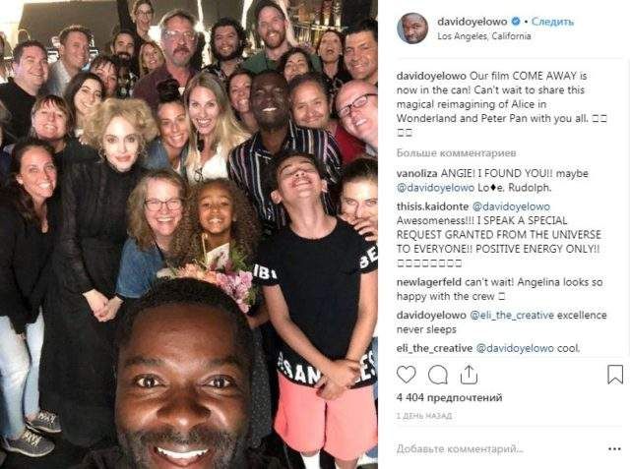Open newlagerfeld commenter profile
630x469 pixels.
429,282
